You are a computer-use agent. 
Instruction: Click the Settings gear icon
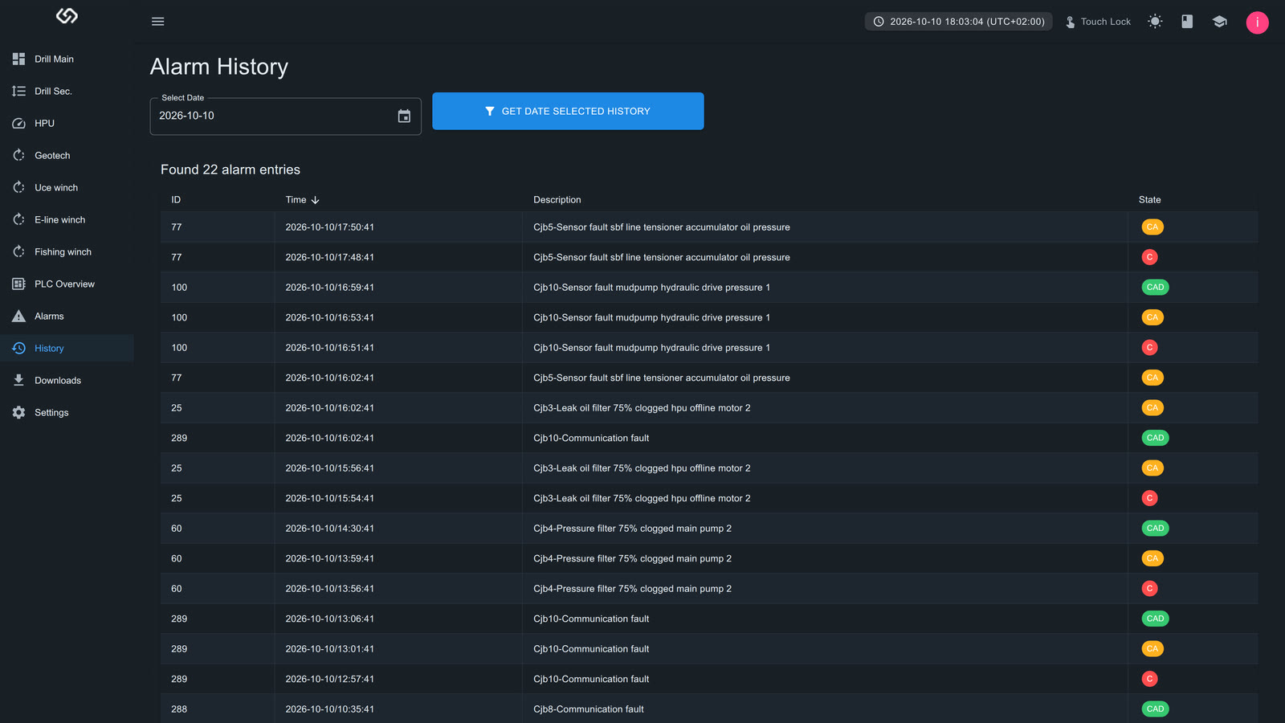click(x=18, y=412)
